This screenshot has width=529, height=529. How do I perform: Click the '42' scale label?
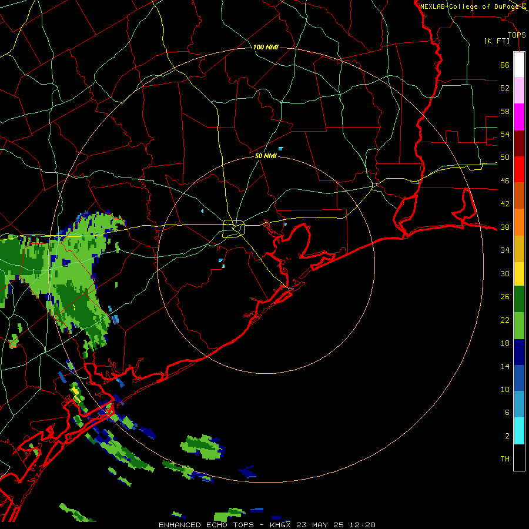click(x=505, y=204)
